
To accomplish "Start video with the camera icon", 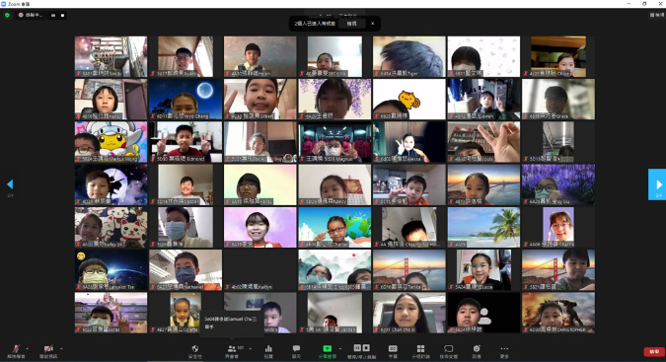I will point(48,351).
